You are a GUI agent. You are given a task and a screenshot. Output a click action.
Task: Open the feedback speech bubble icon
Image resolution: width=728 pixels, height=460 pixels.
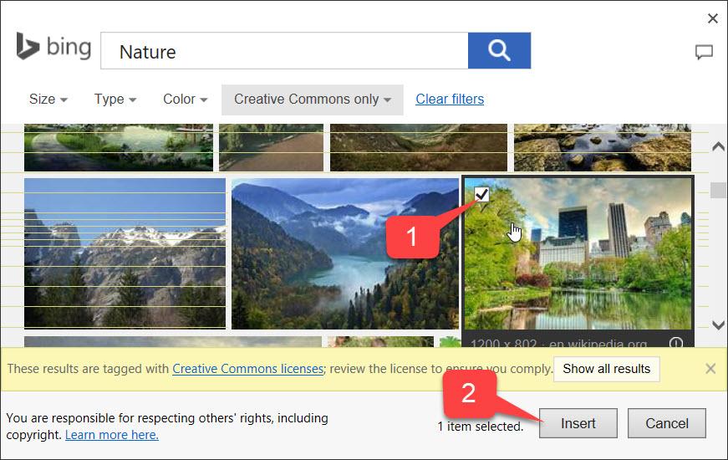[704, 53]
